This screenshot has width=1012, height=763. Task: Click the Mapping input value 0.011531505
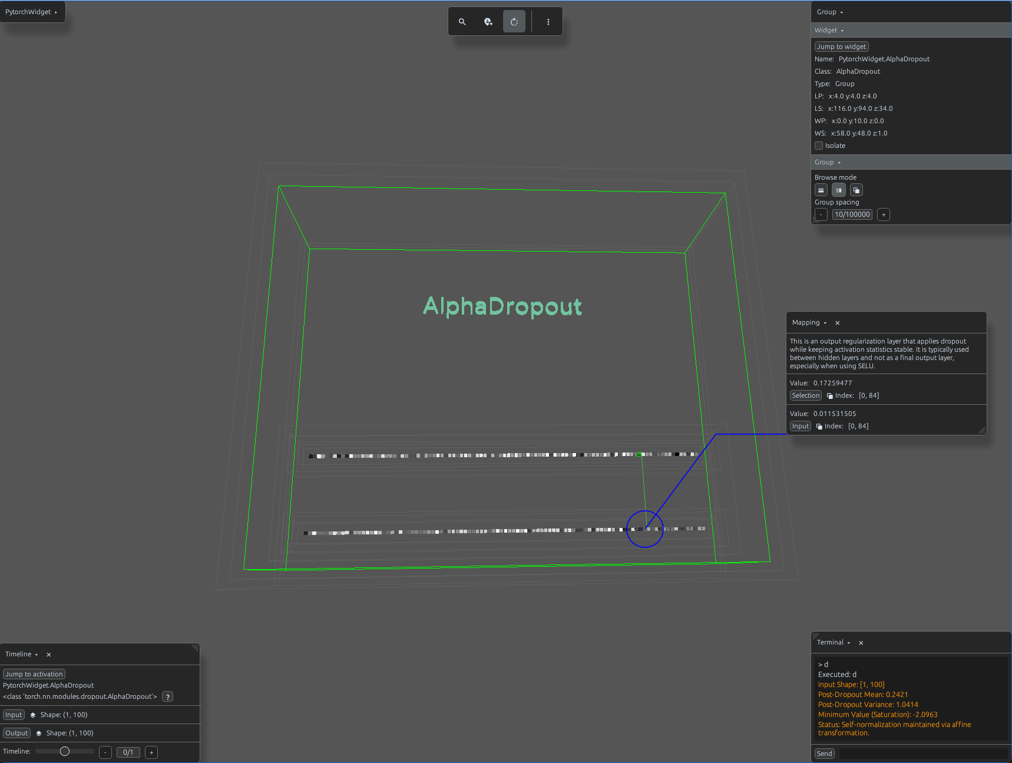click(x=835, y=414)
